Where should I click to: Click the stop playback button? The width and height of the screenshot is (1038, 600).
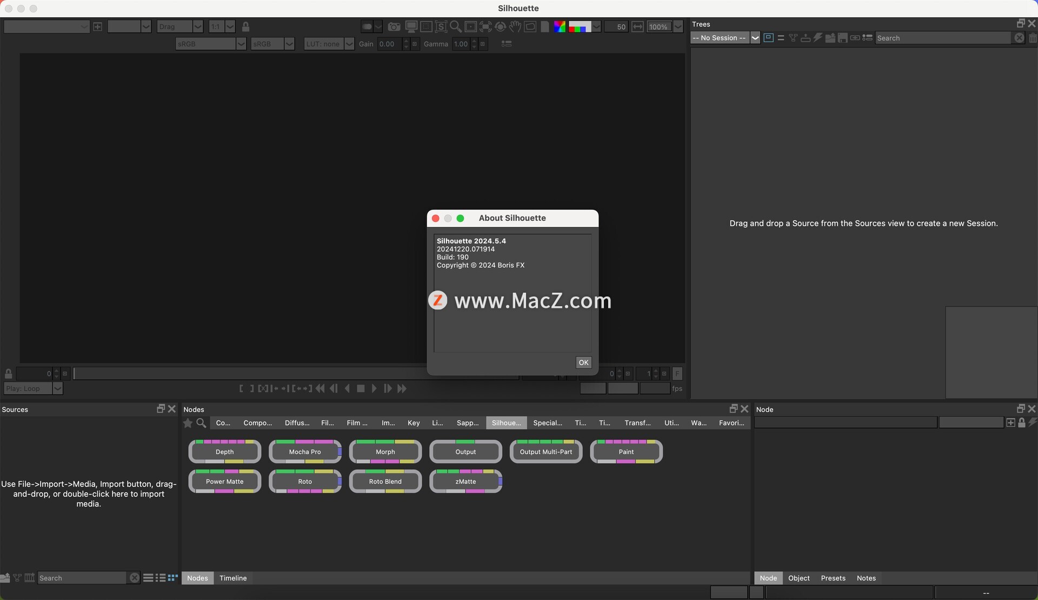[361, 388]
